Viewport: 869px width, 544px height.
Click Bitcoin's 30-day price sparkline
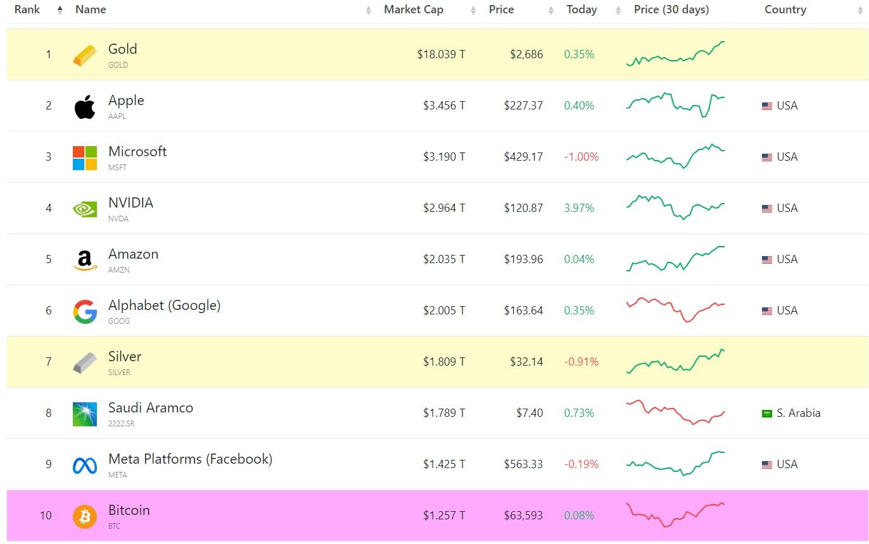[676, 514]
